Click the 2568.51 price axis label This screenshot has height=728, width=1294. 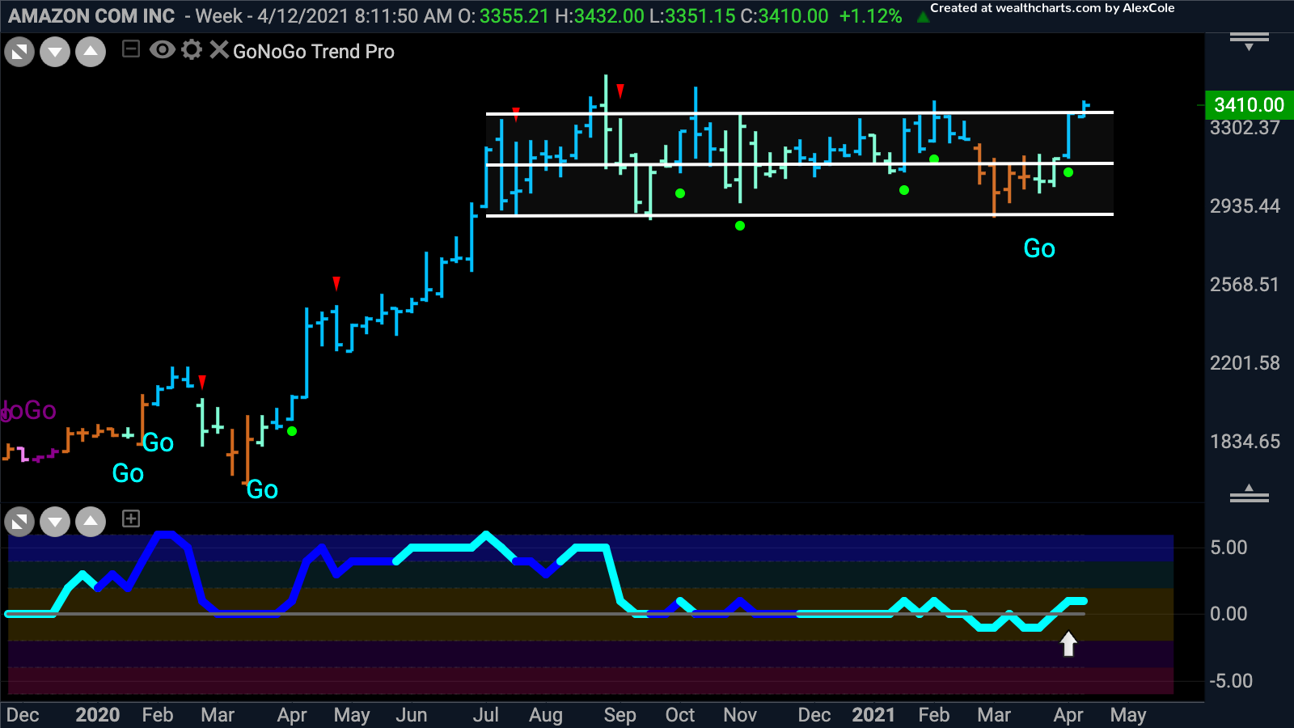tap(1245, 285)
